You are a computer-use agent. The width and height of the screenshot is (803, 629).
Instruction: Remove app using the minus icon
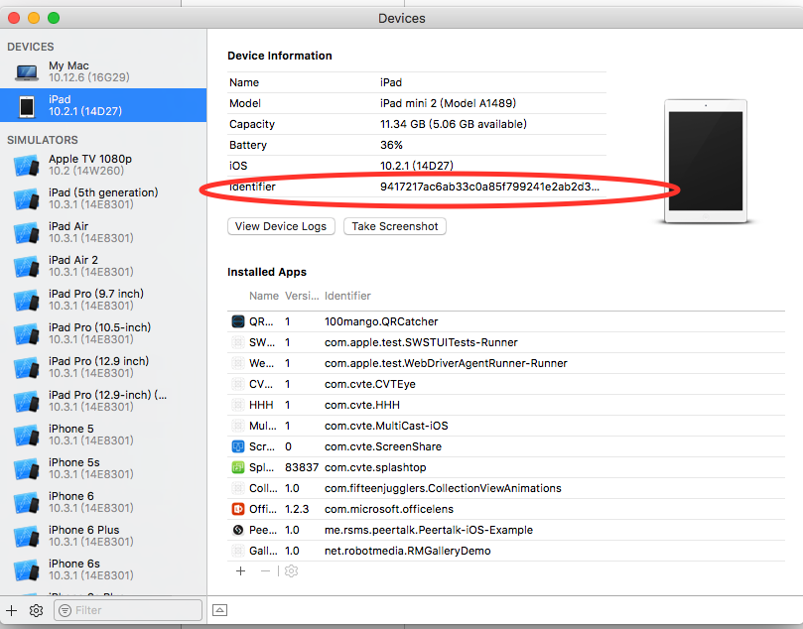[265, 570]
